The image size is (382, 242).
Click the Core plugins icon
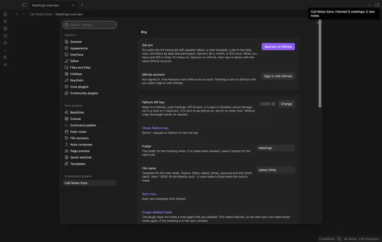click(66, 86)
